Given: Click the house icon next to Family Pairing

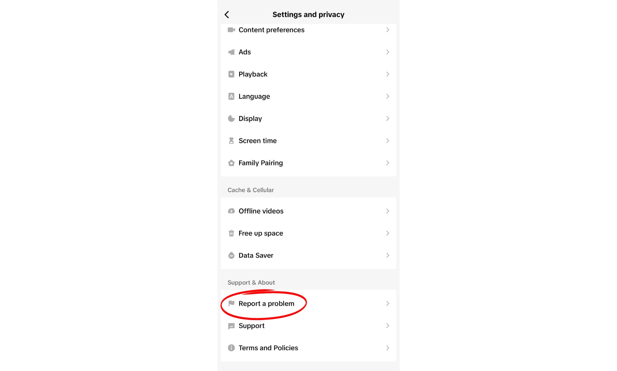Looking at the screenshot, I should 231,163.
